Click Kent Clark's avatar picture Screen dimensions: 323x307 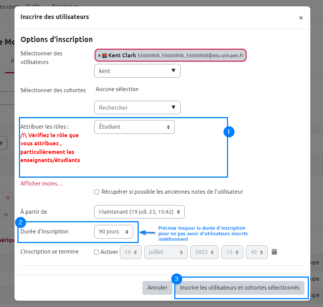(x=105, y=56)
